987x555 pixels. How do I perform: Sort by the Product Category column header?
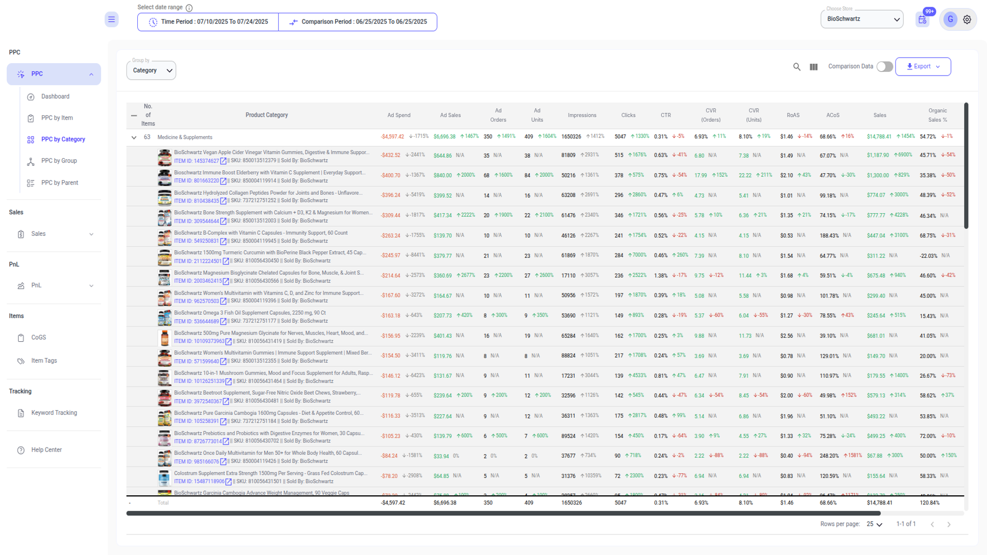[x=267, y=116]
